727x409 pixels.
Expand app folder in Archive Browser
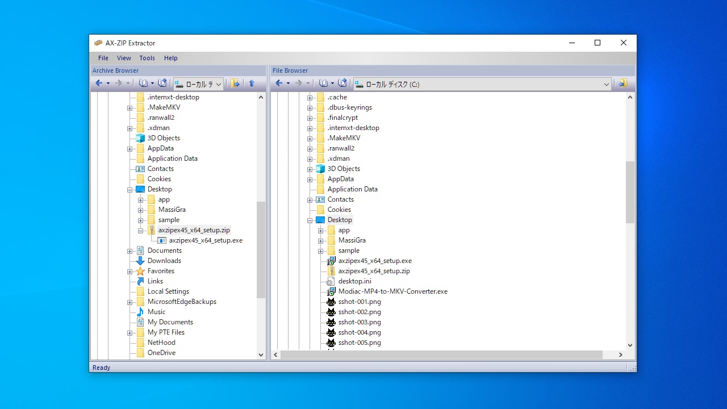pyautogui.click(x=140, y=200)
